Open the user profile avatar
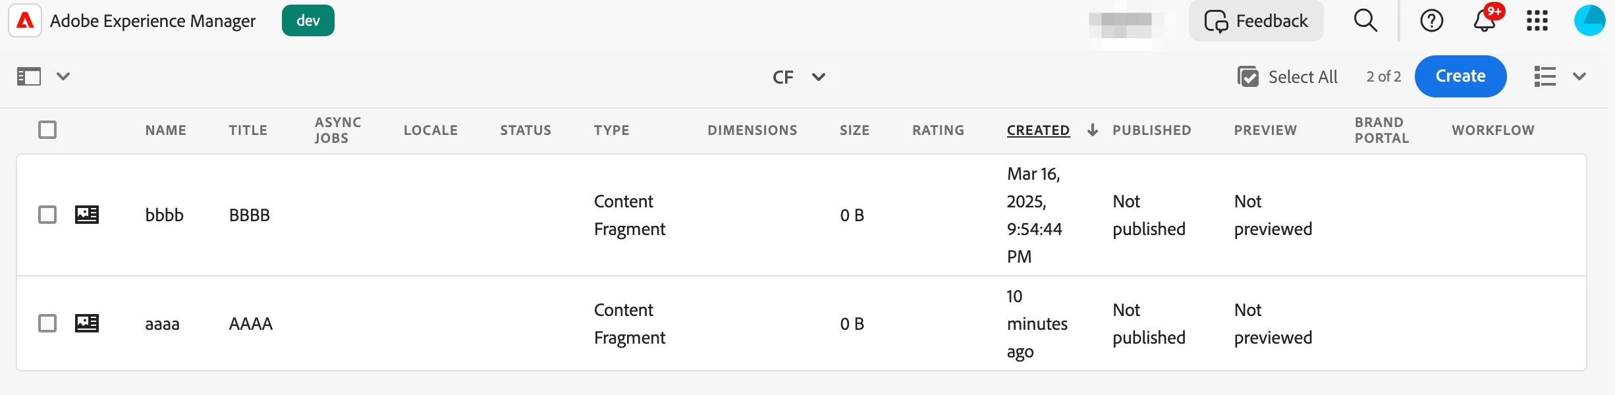The width and height of the screenshot is (1615, 395). click(1589, 20)
